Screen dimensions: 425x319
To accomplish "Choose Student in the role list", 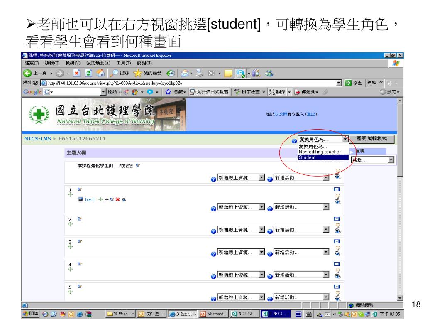I will tap(323, 157).
